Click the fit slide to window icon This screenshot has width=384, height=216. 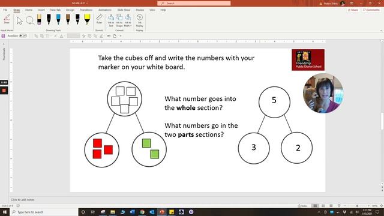382,206
